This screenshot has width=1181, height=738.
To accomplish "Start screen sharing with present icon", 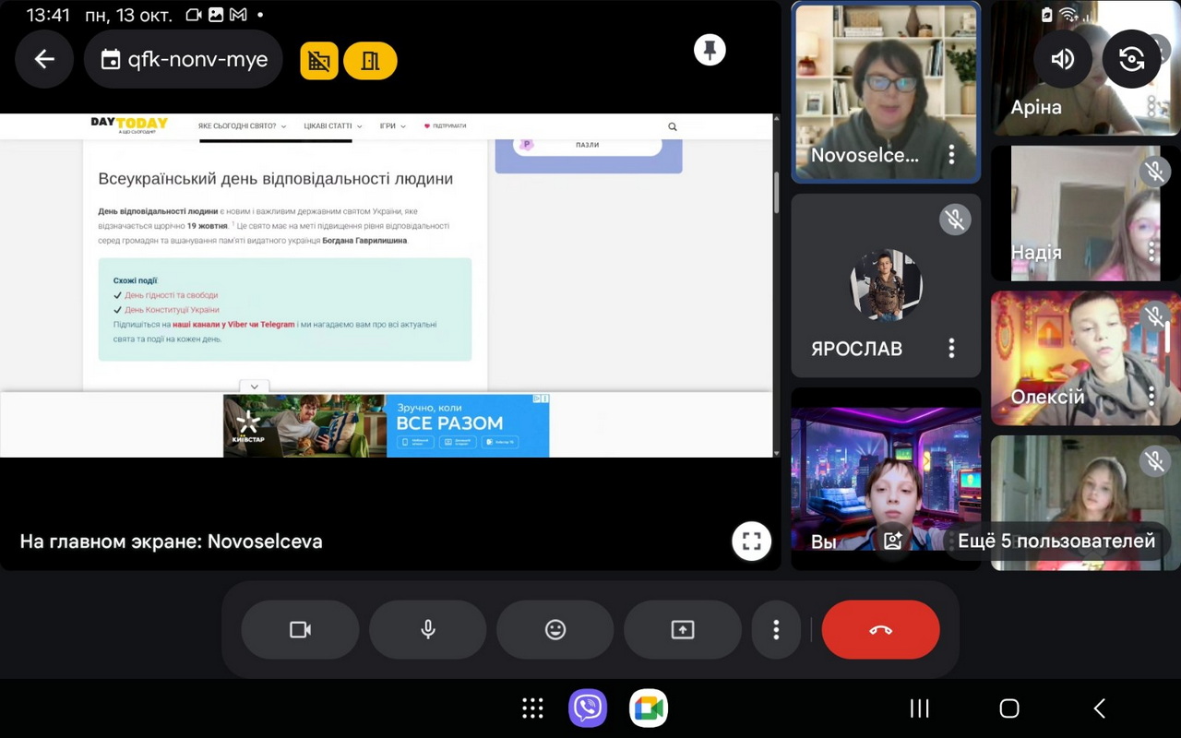I will click(x=682, y=630).
